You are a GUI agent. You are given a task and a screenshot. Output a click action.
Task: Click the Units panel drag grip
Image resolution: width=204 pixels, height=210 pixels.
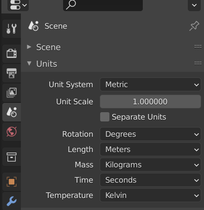click(198, 63)
